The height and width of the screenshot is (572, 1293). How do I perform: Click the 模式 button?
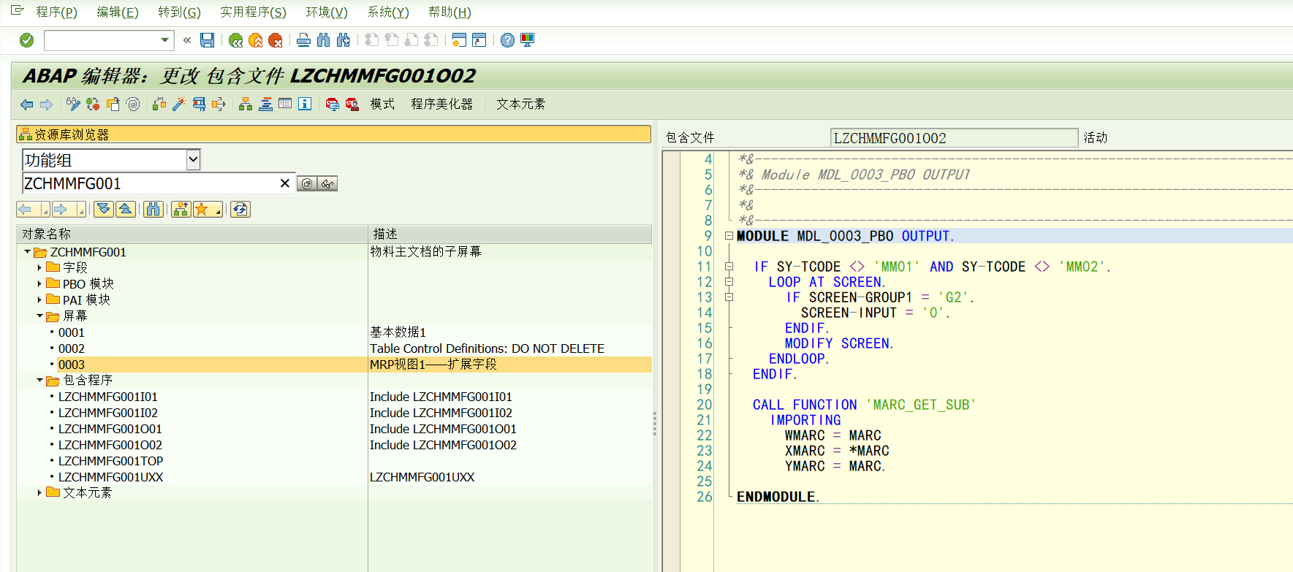click(382, 104)
